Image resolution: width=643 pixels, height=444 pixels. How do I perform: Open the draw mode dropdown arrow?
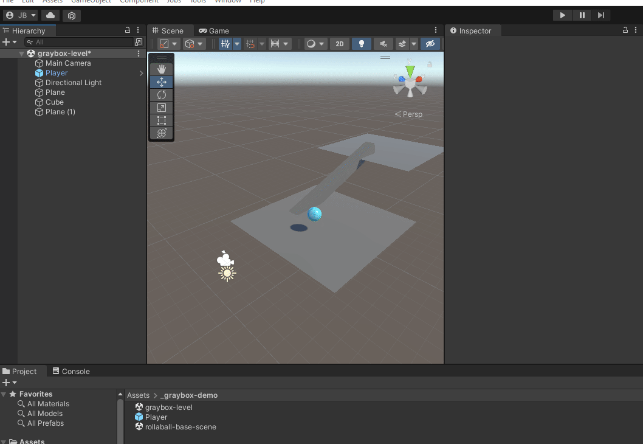(x=322, y=44)
